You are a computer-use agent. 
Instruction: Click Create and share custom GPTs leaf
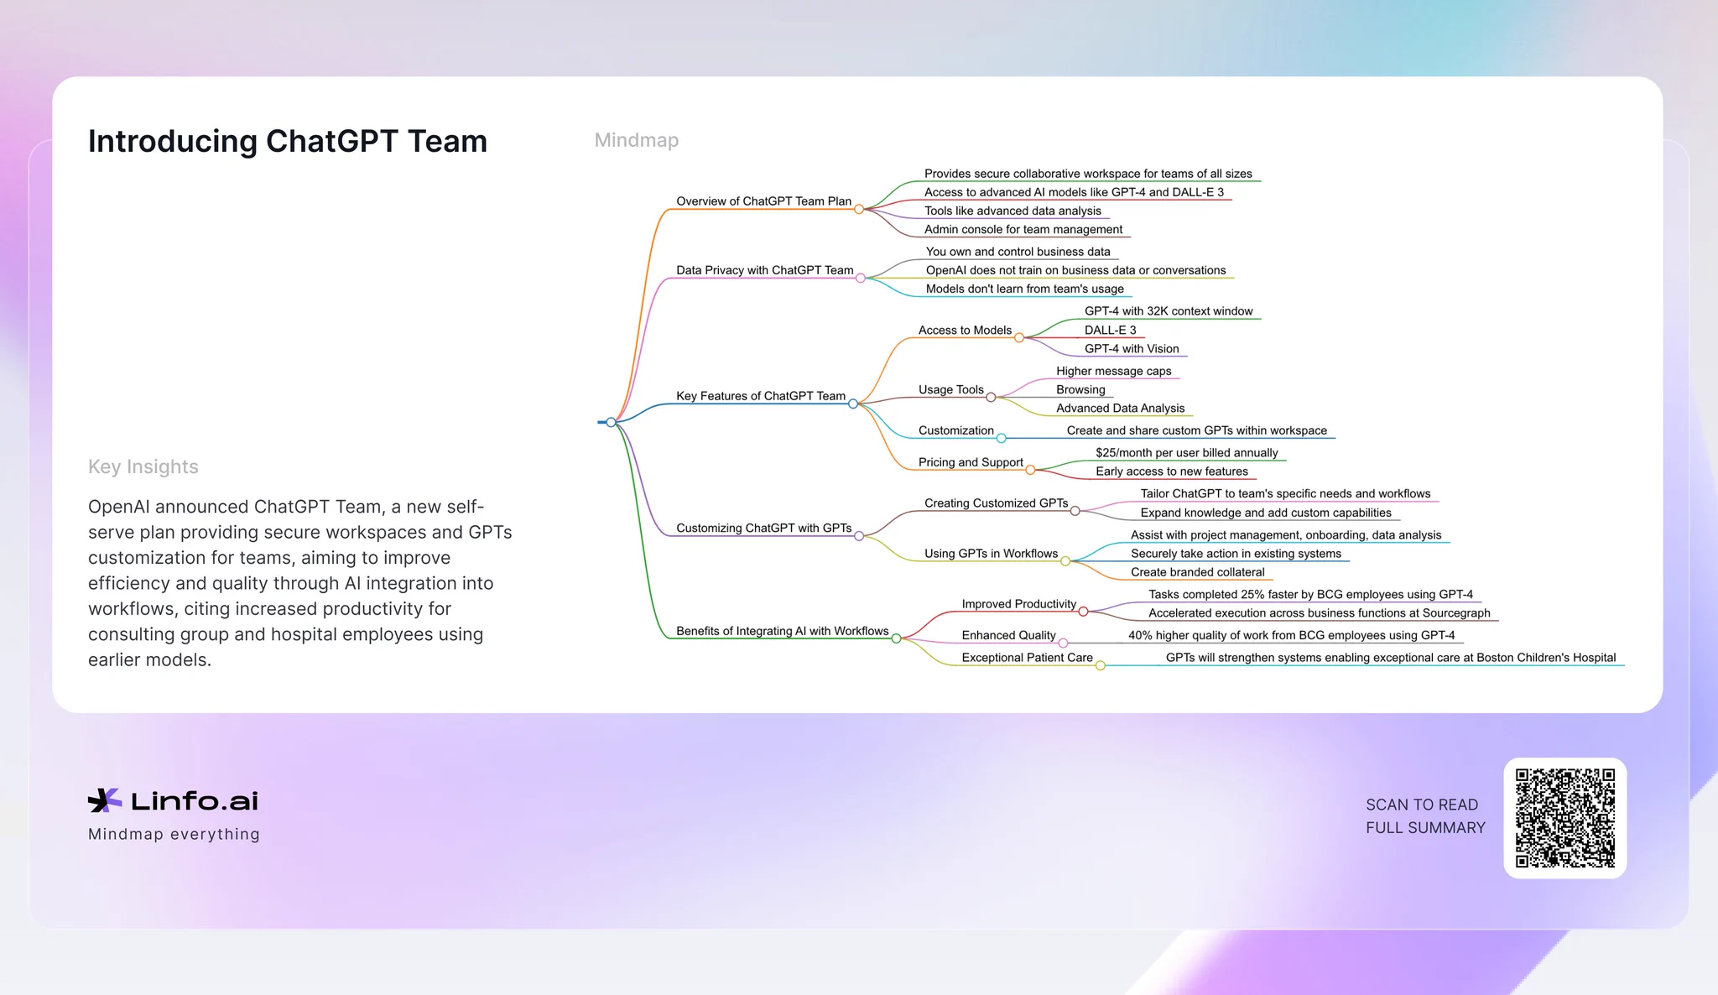click(x=1196, y=430)
